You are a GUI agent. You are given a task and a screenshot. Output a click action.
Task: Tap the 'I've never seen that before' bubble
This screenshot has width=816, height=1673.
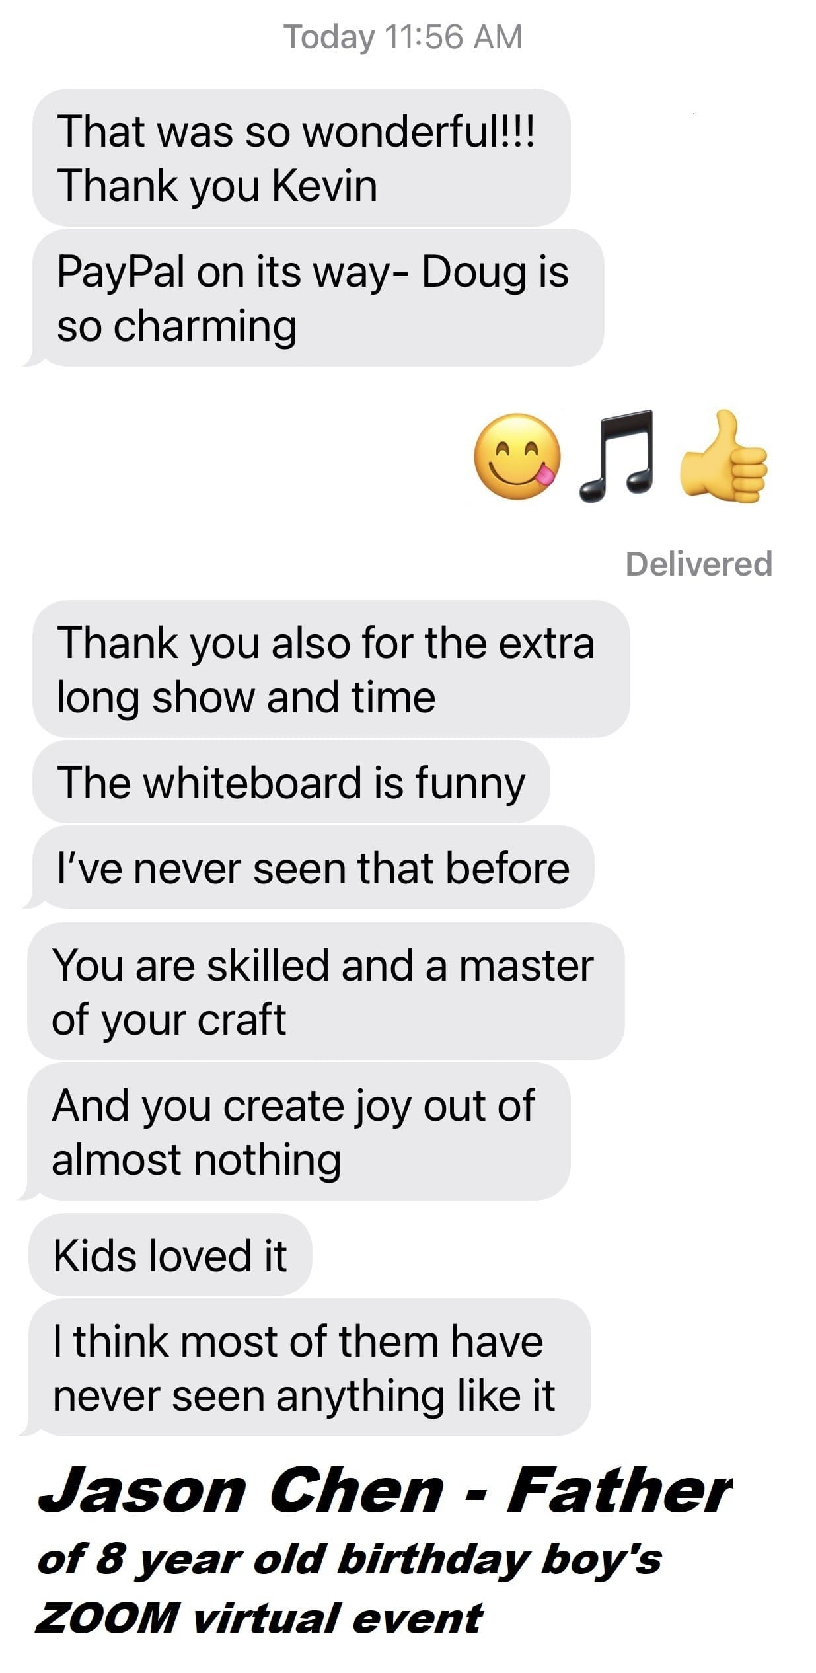(x=308, y=867)
